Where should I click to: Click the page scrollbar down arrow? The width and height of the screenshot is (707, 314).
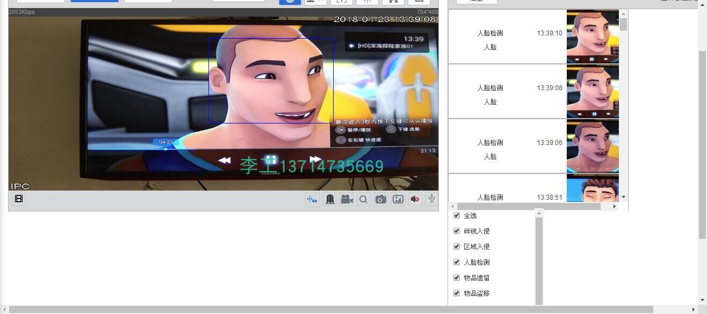point(702,301)
